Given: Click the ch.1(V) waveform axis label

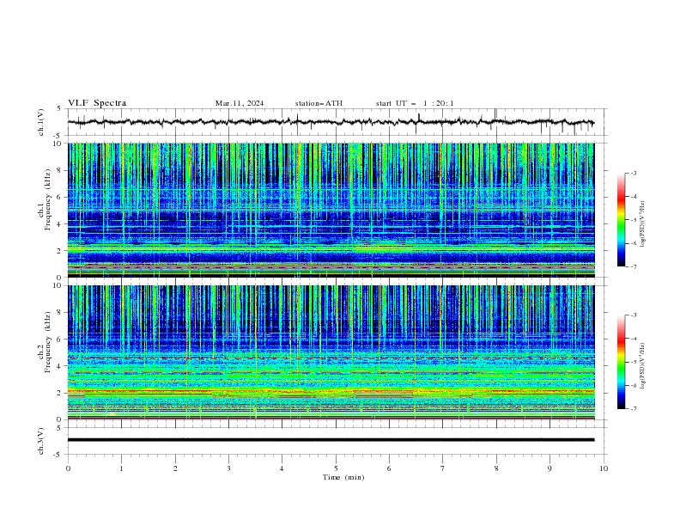Looking at the screenshot, I should (41, 122).
